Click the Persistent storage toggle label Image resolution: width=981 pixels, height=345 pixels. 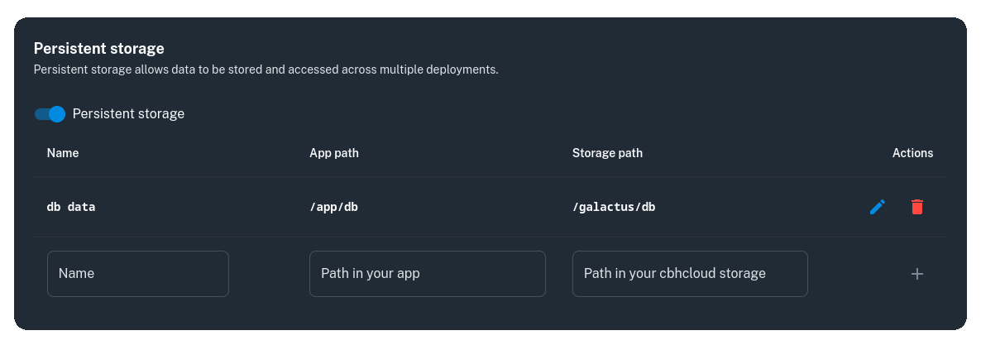point(128,114)
